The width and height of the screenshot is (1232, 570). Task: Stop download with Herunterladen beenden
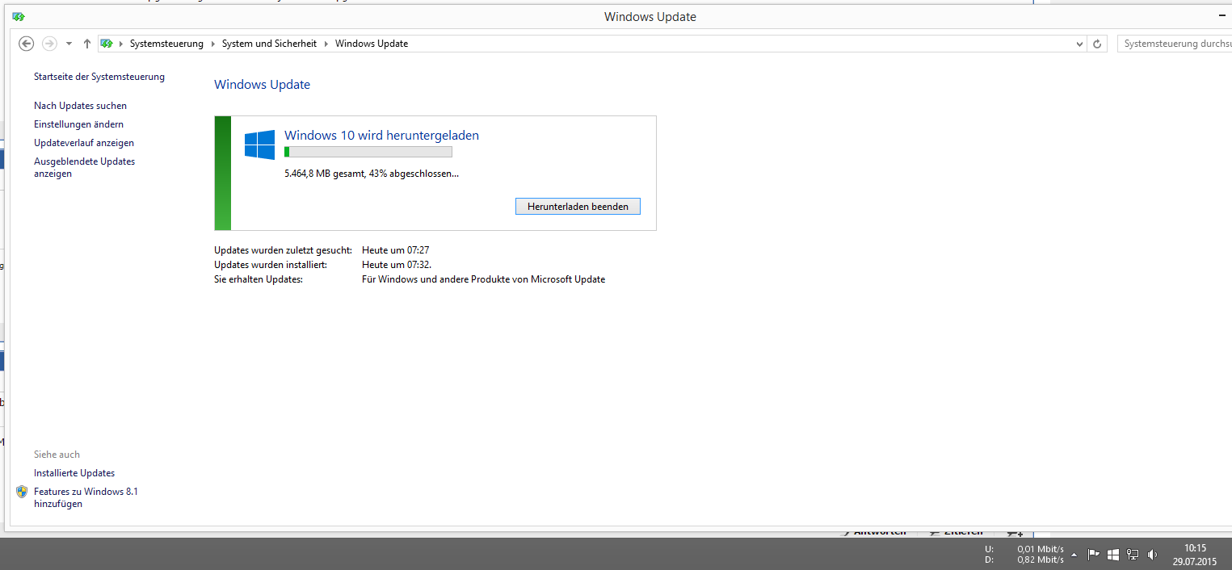(x=578, y=207)
